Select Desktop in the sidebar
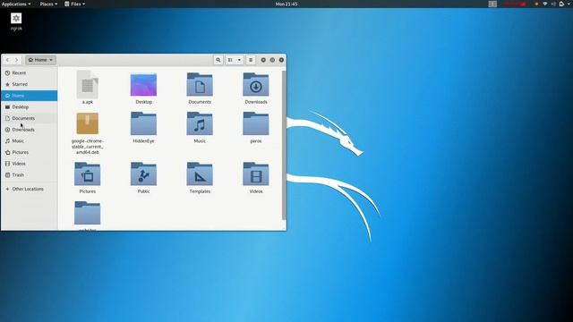Viewport: 573px width, 322px height. (x=30, y=107)
